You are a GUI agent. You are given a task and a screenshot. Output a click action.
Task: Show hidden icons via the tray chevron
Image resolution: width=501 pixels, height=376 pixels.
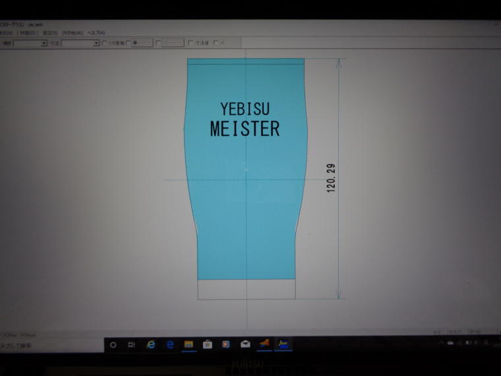tap(441, 343)
